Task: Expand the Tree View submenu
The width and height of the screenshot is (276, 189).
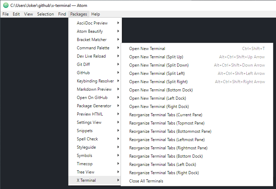Action: coord(95,172)
